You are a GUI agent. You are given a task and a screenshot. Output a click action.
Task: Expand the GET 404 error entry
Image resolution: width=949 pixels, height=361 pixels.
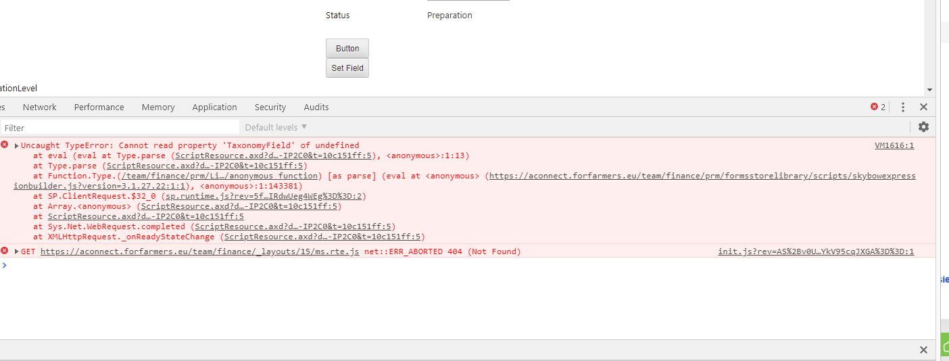coord(17,251)
